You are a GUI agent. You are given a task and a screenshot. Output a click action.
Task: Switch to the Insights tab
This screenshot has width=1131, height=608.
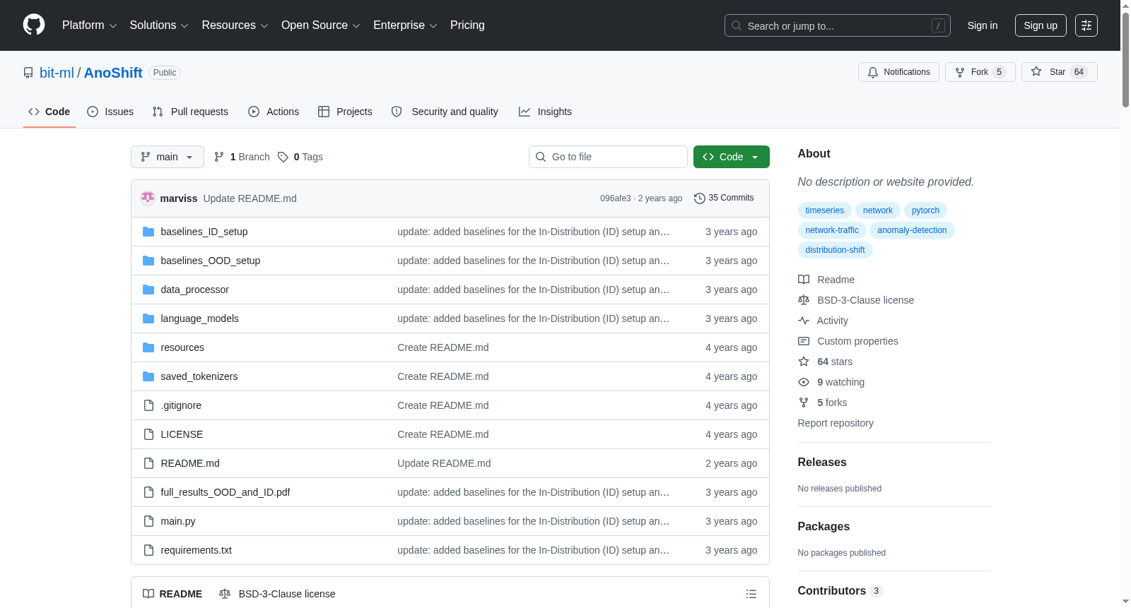545,112
